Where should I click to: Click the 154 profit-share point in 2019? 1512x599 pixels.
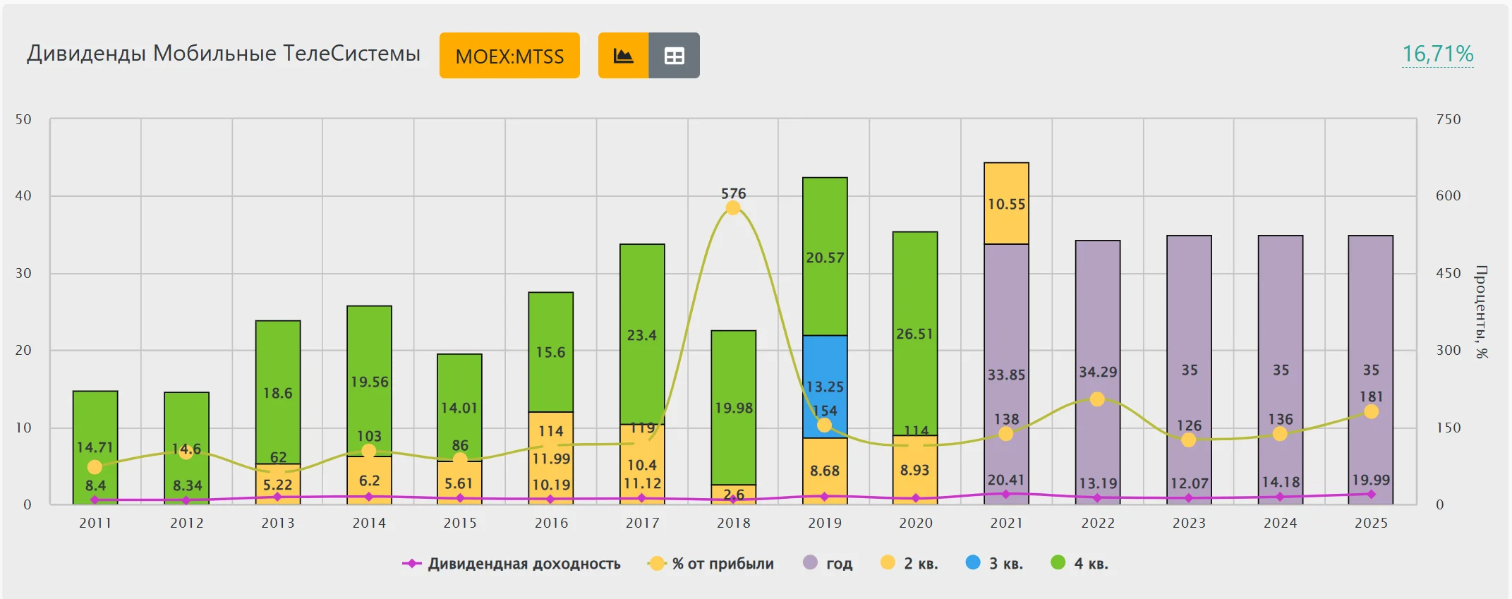pos(824,425)
